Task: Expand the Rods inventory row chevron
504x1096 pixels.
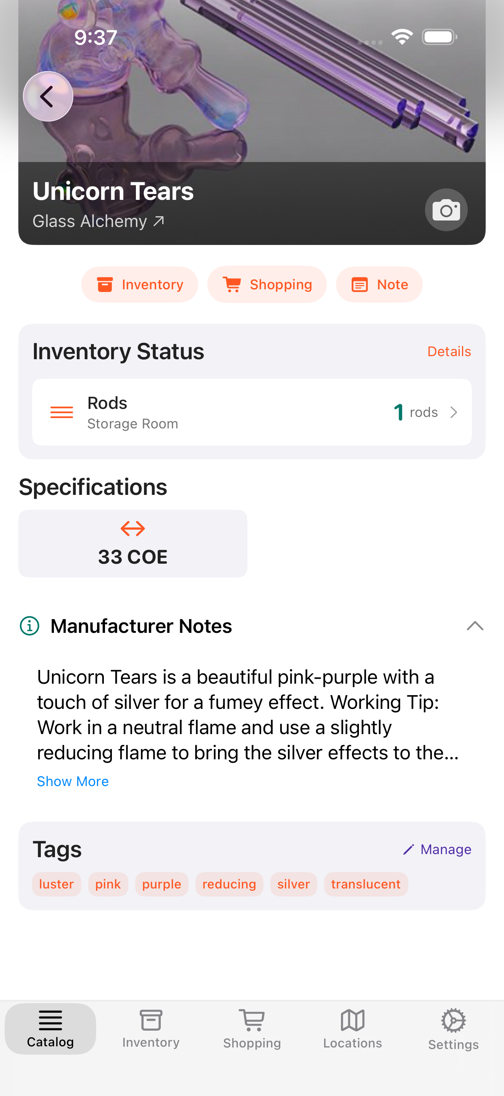Action: pyautogui.click(x=454, y=412)
